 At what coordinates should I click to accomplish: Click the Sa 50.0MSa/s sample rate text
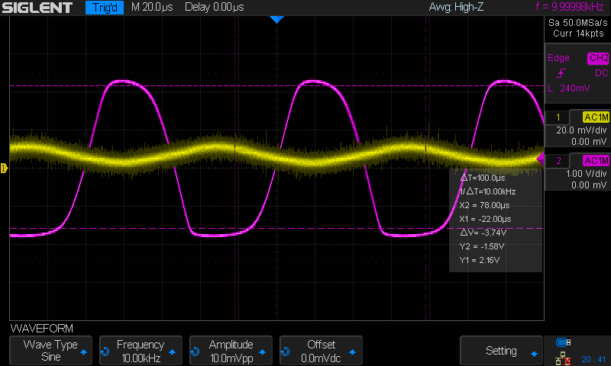[x=578, y=23]
